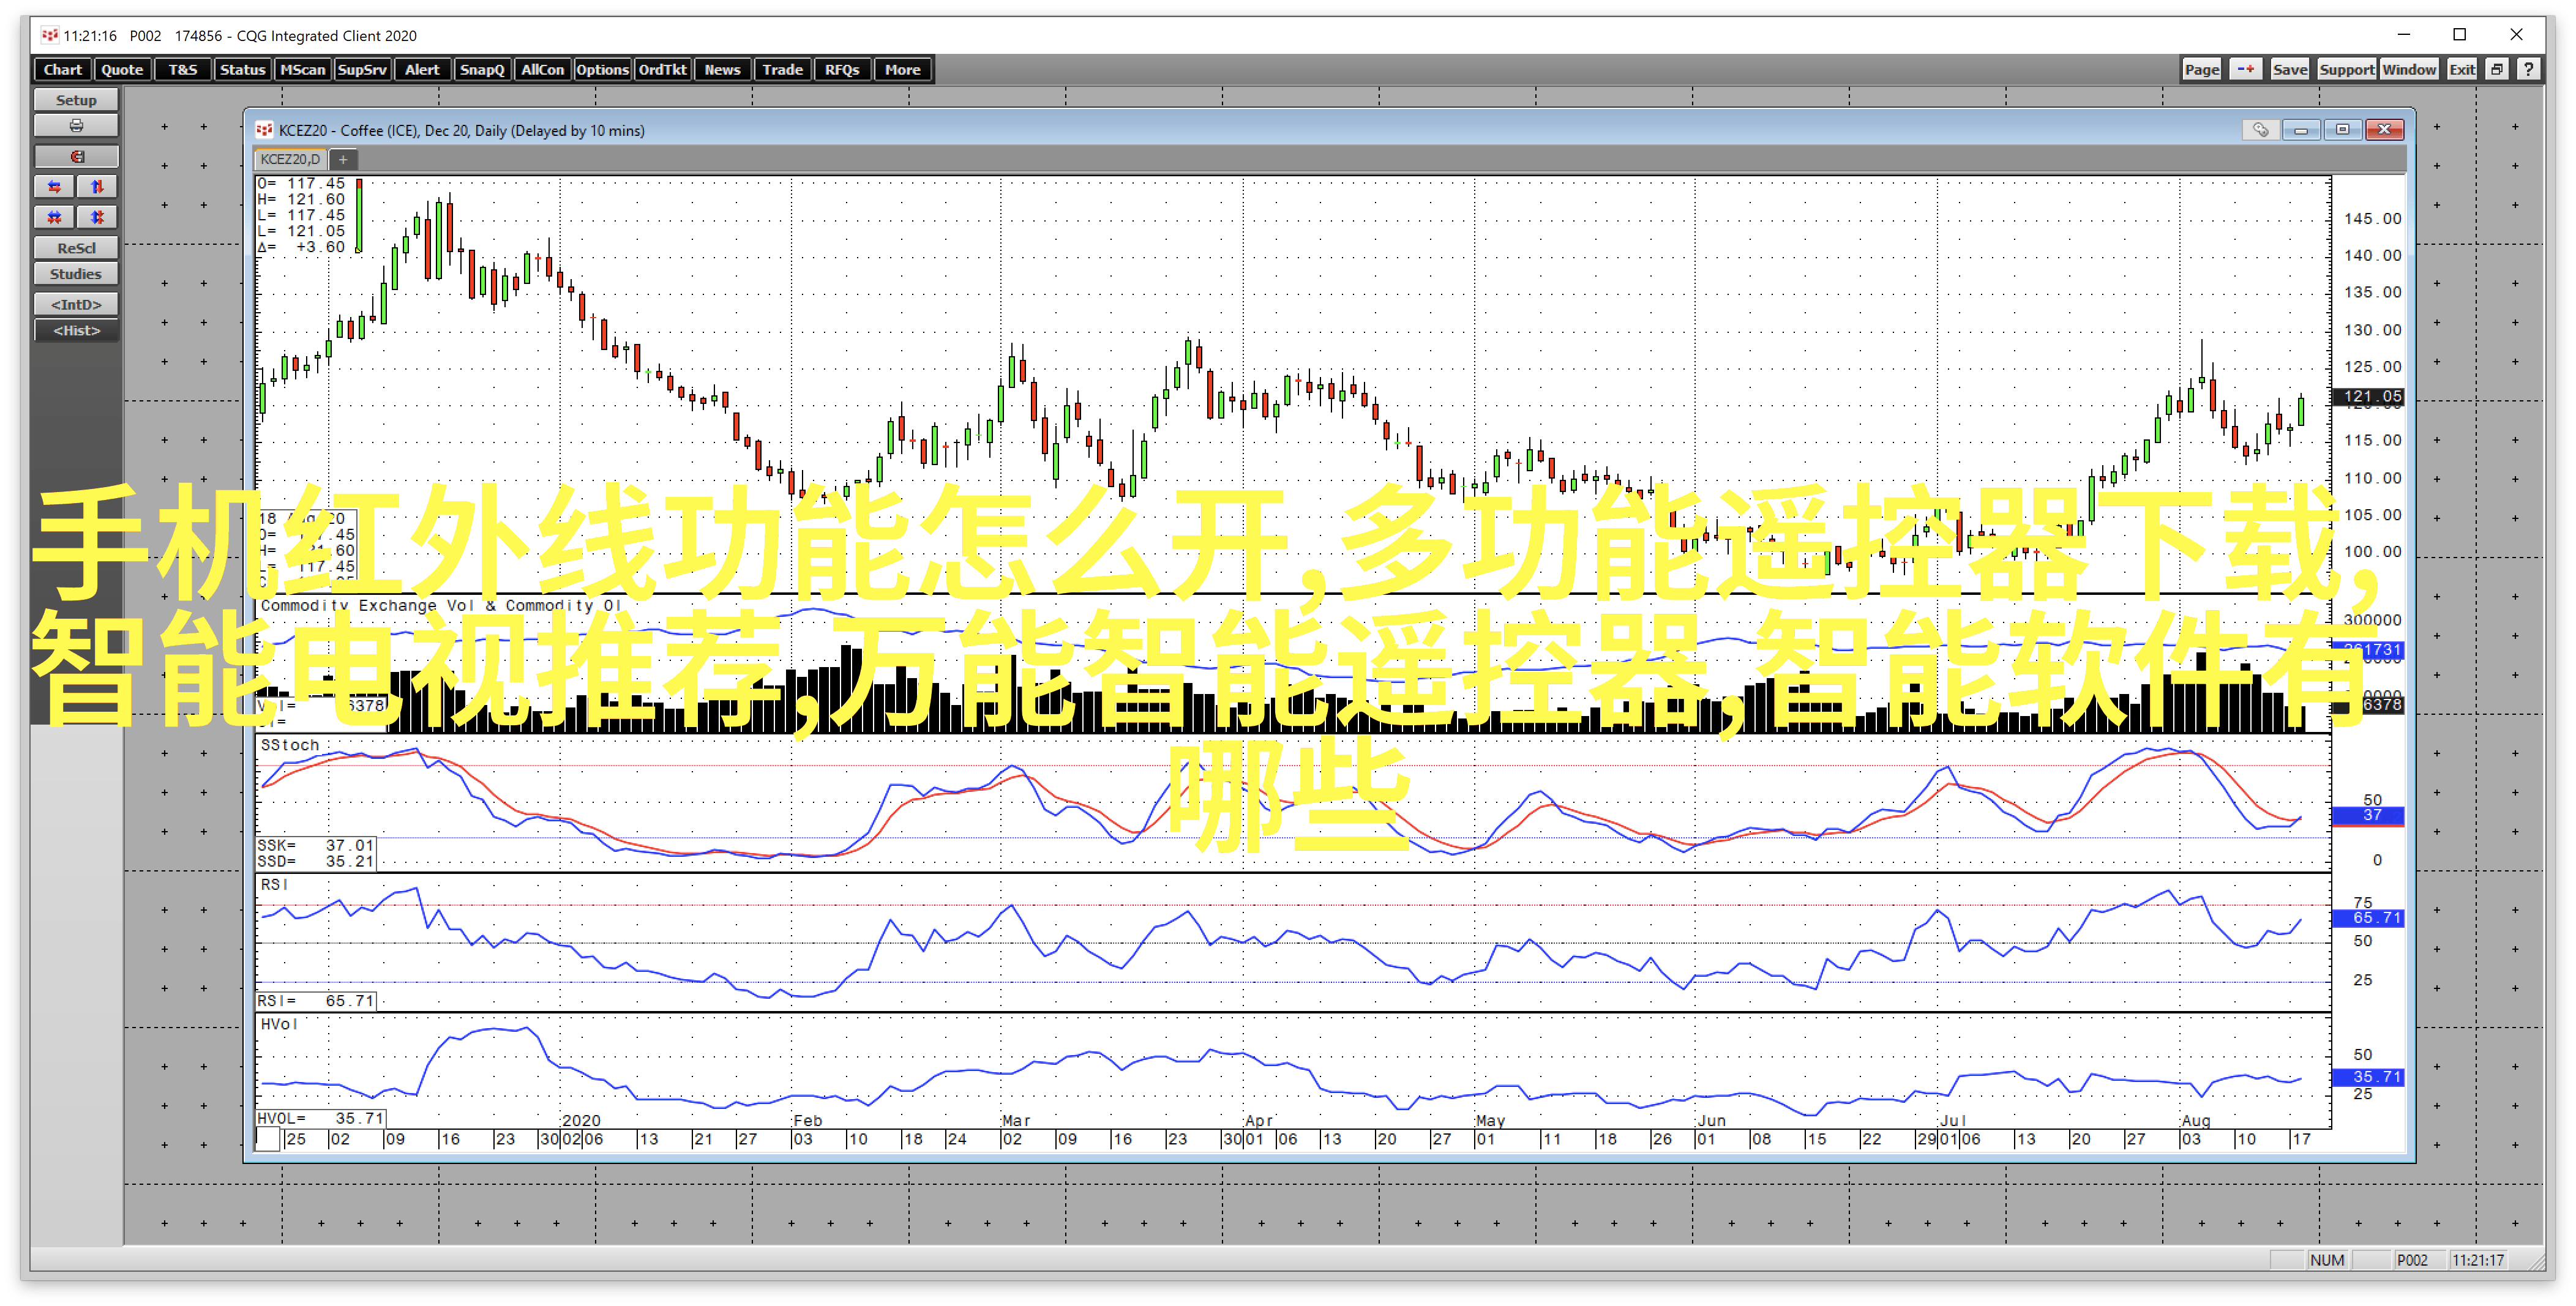Click the O= 117.45 open price readout
2576x1306 pixels.
301,183
